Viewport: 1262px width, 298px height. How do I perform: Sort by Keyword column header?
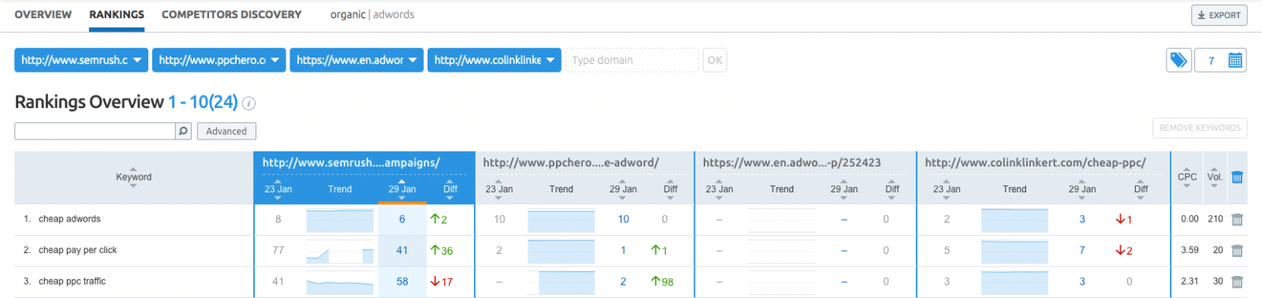point(133,177)
